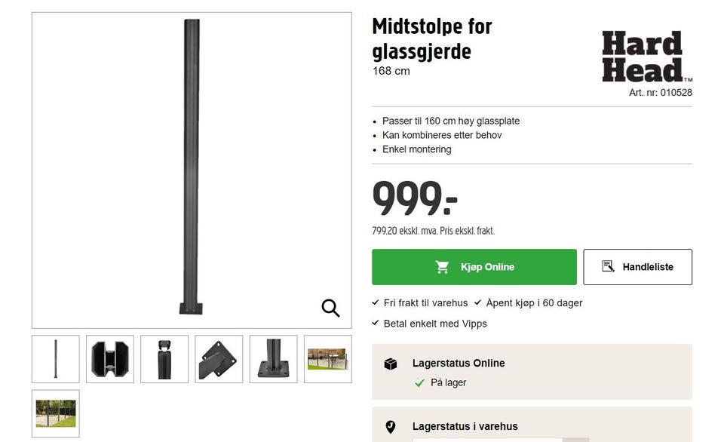Click the magnifying glass zoom icon

330,308
